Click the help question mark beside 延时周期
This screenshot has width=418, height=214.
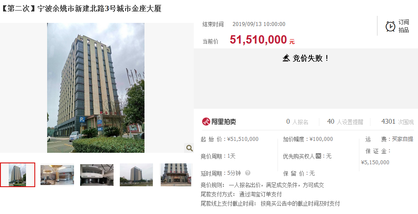pyautogui.click(x=248, y=173)
